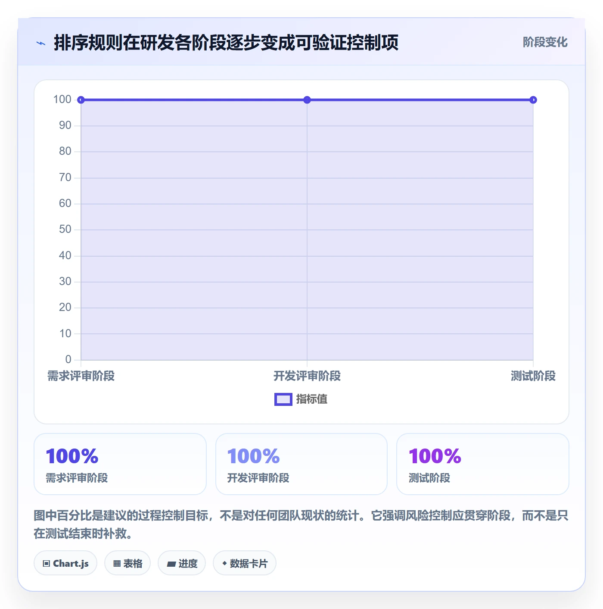603x609 pixels.
Task: Toggle the 指标值 legend swatch
Action: pyautogui.click(x=283, y=399)
